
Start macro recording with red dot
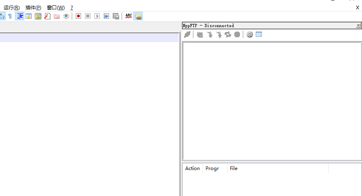[78, 16]
